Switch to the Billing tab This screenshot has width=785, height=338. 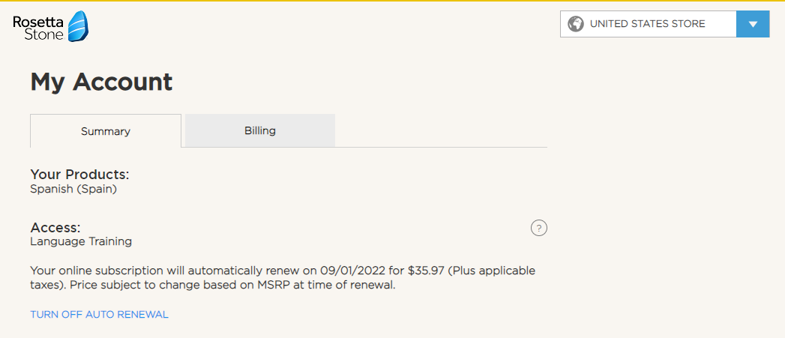tap(260, 130)
